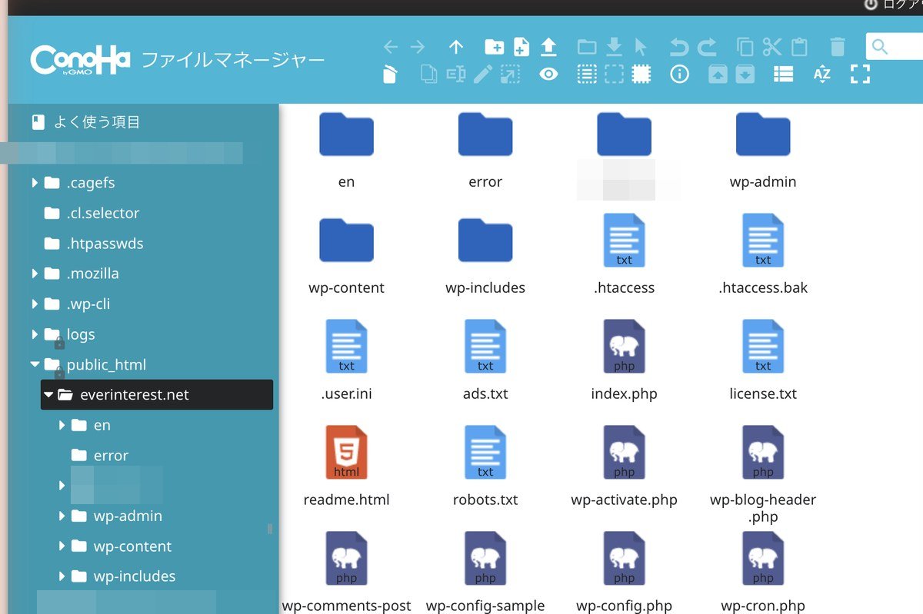Click the rename icon
This screenshot has width=923, height=614.
(x=456, y=75)
